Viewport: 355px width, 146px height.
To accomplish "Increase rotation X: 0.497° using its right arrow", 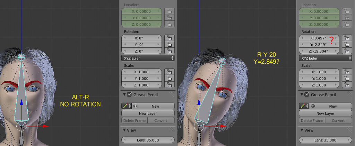I will coord(336,38).
